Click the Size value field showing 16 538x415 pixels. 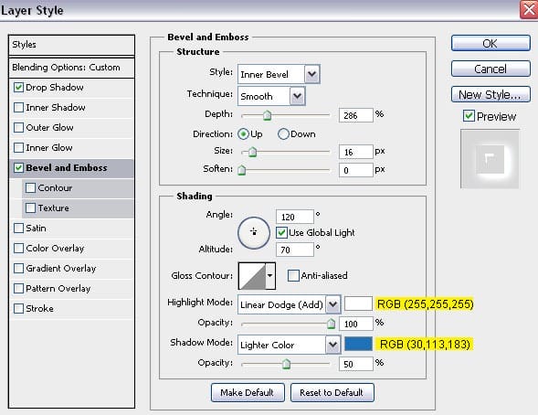[356, 152]
